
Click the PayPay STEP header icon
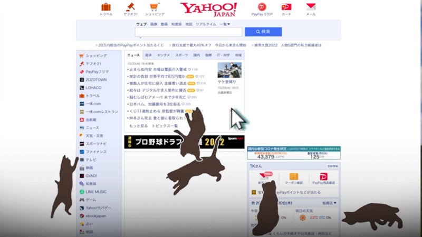click(262, 7)
